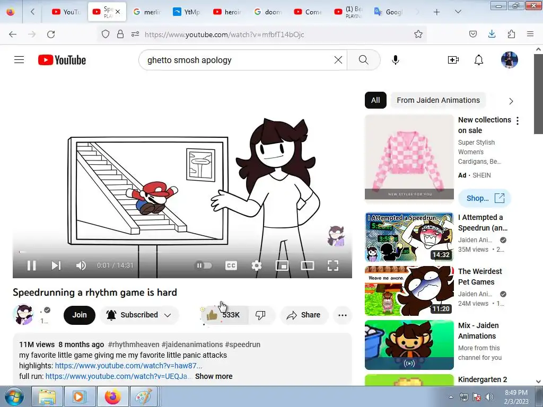Open YouTube notifications bell
Image resolution: width=543 pixels, height=407 pixels.
pyautogui.click(x=479, y=60)
